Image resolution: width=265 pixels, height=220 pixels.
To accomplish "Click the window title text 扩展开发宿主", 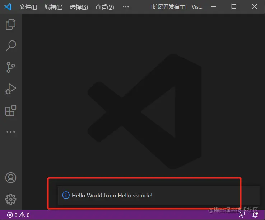I will pos(169,7).
